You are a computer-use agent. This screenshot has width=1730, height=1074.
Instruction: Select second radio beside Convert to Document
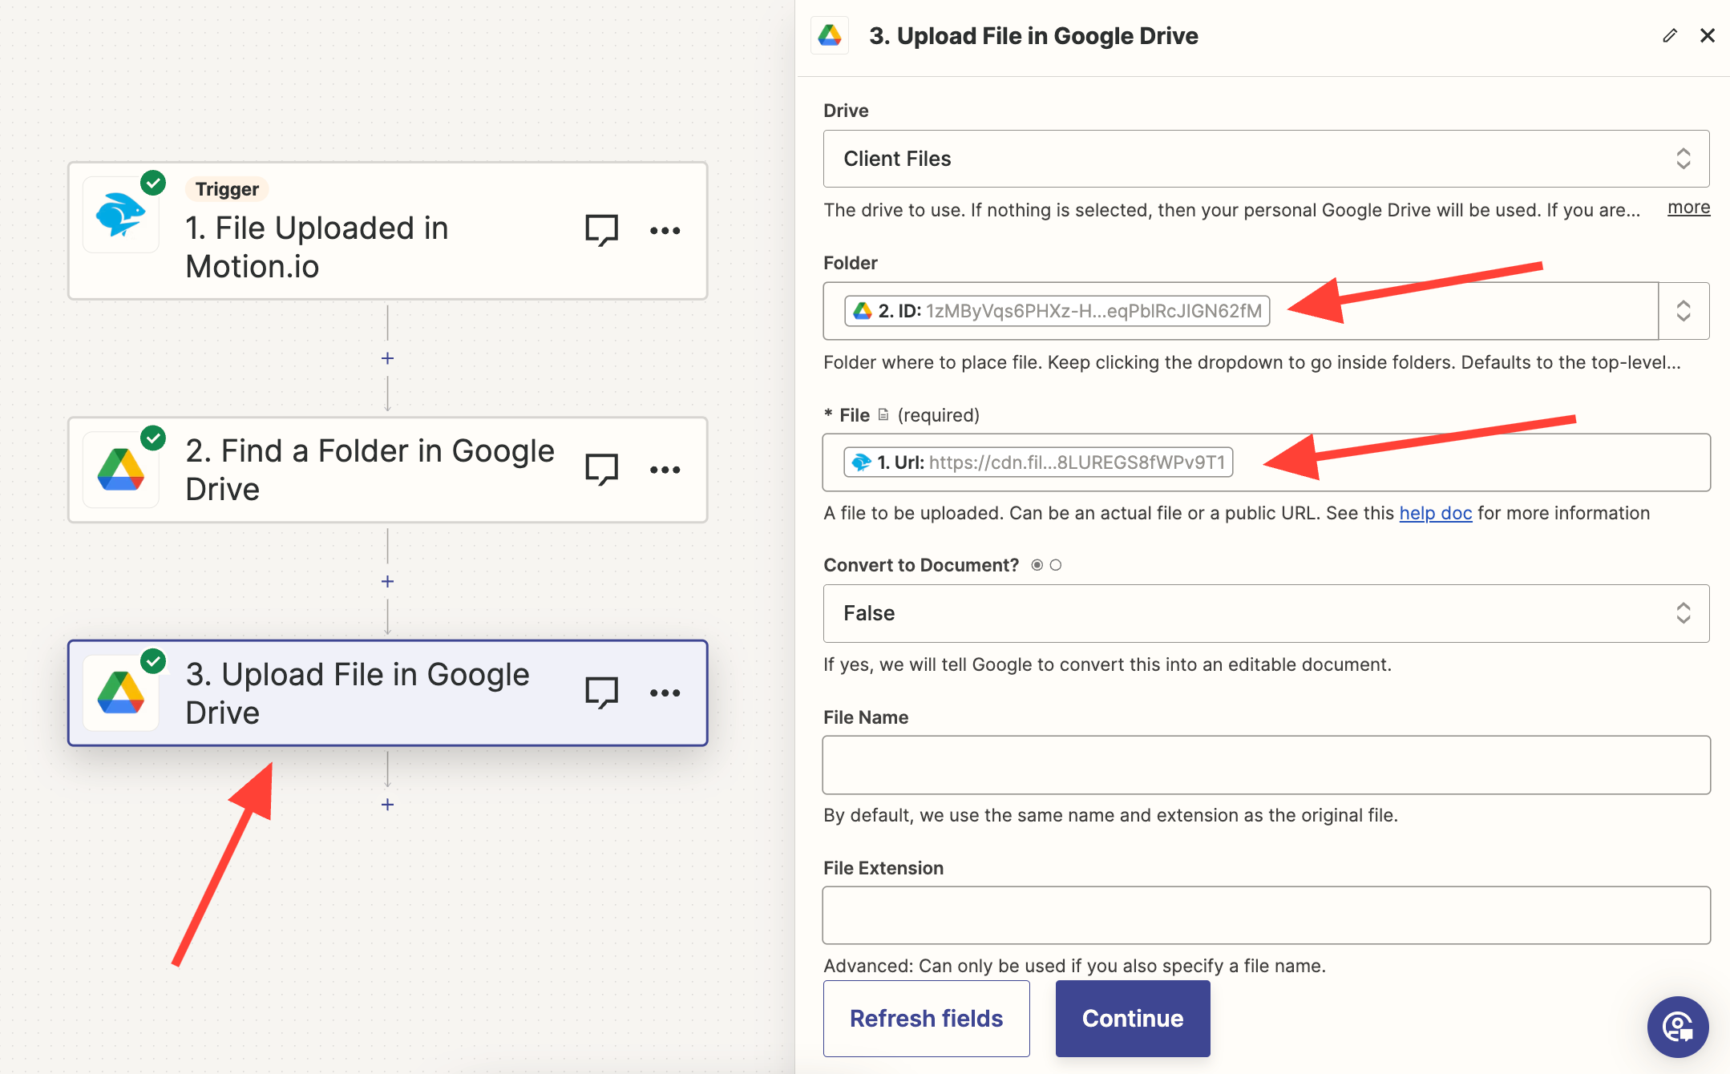point(1056,565)
